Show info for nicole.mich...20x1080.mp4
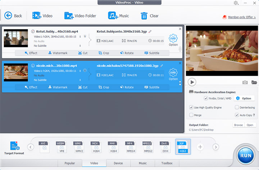The image size is (259, 170). 33,66
